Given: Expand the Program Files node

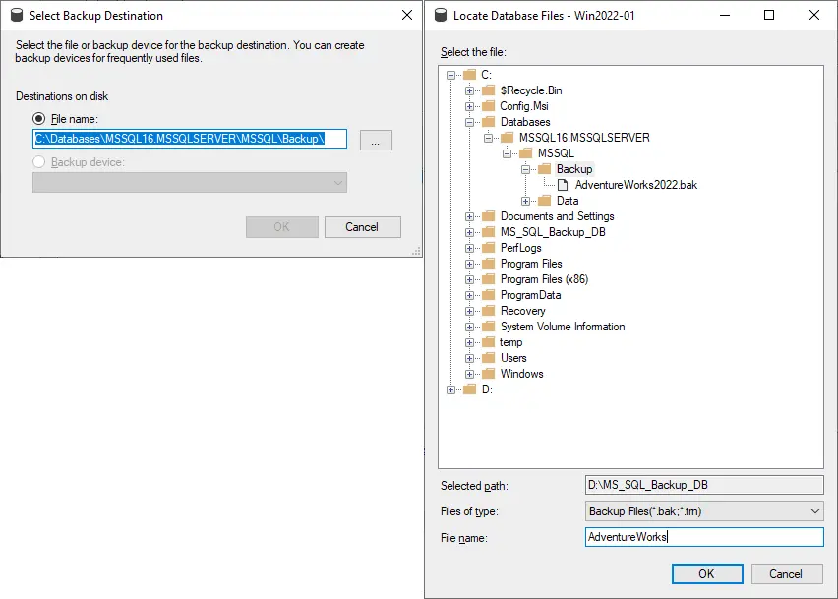Looking at the screenshot, I should coord(469,264).
